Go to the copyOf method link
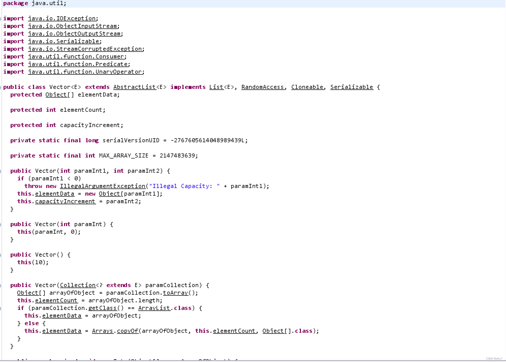Screen dimensions: 506x362 (128, 331)
